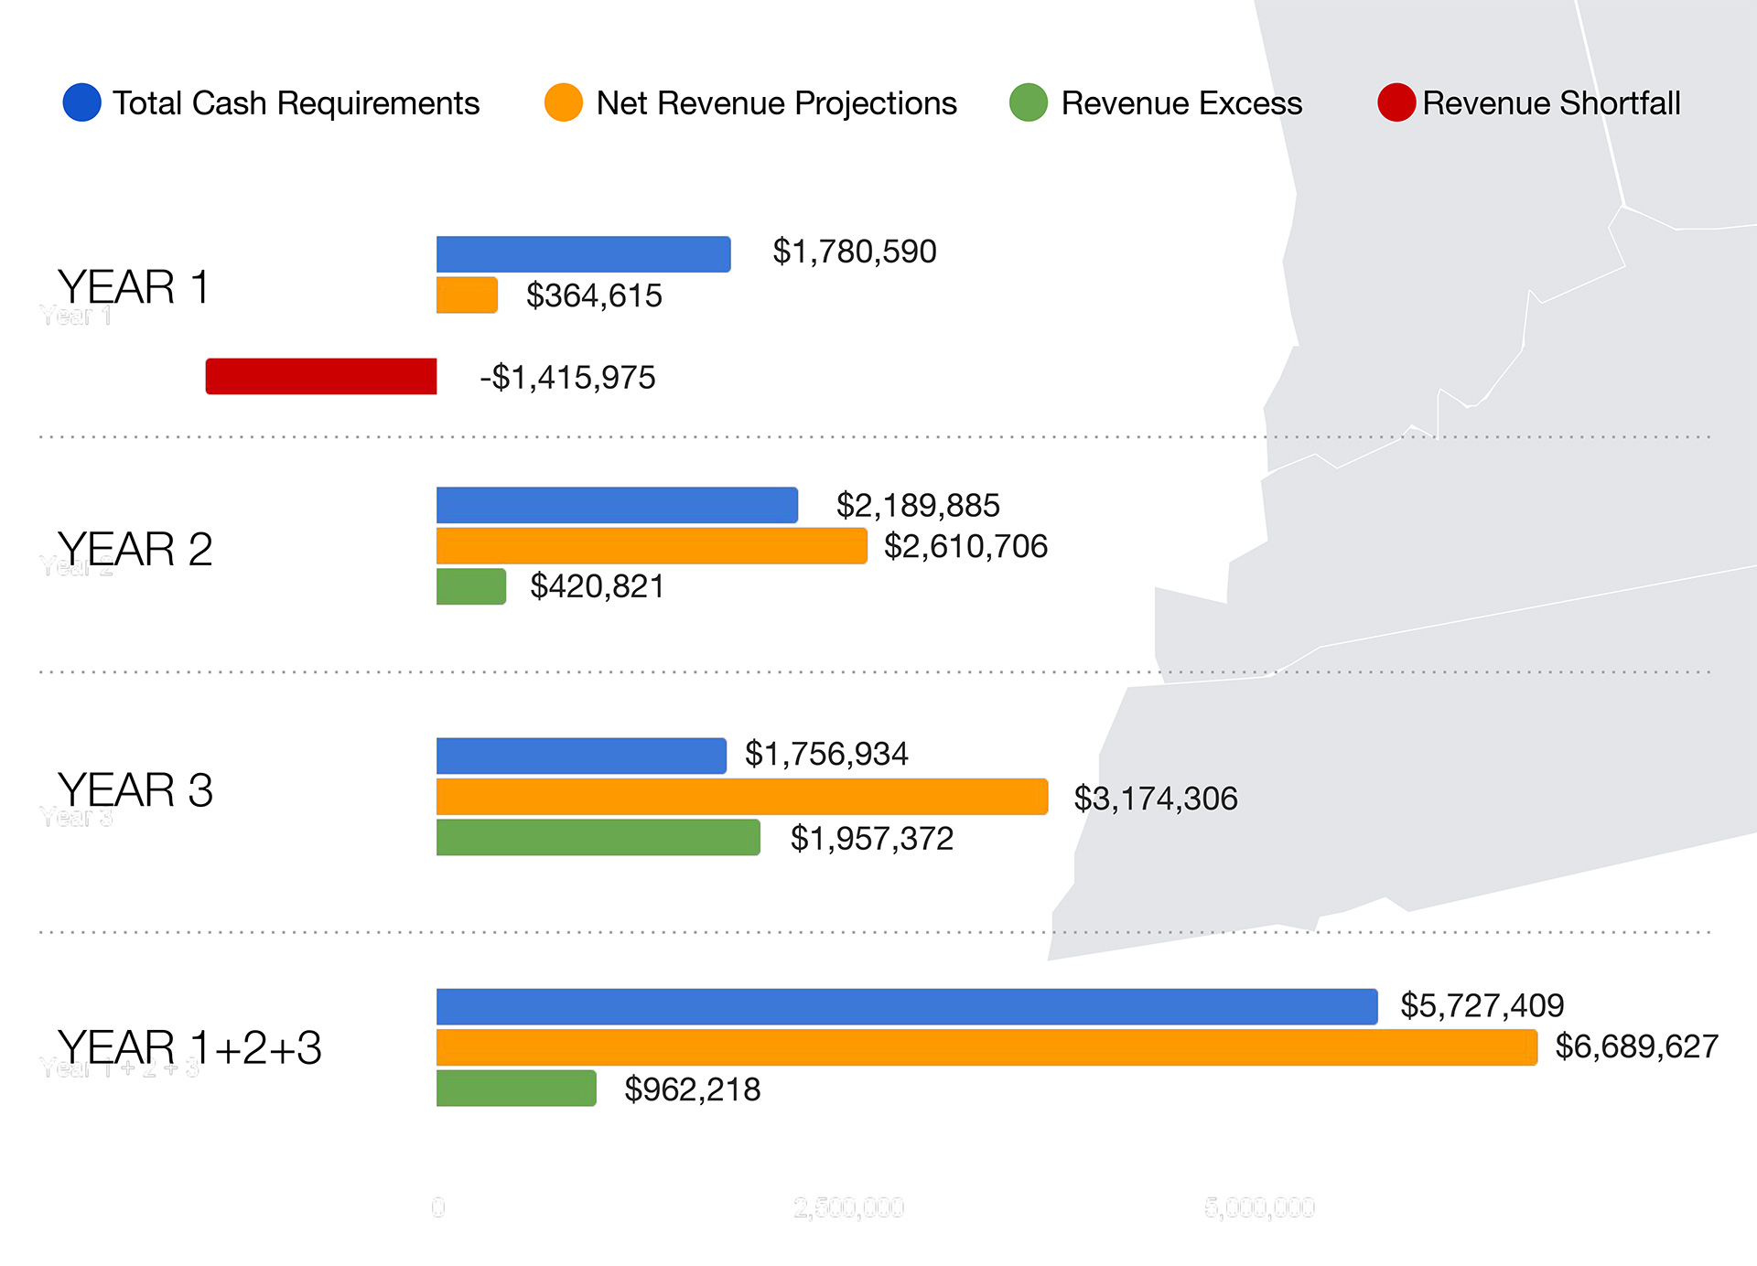Click the orange Year 2 net revenue bar

(x=651, y=545)
